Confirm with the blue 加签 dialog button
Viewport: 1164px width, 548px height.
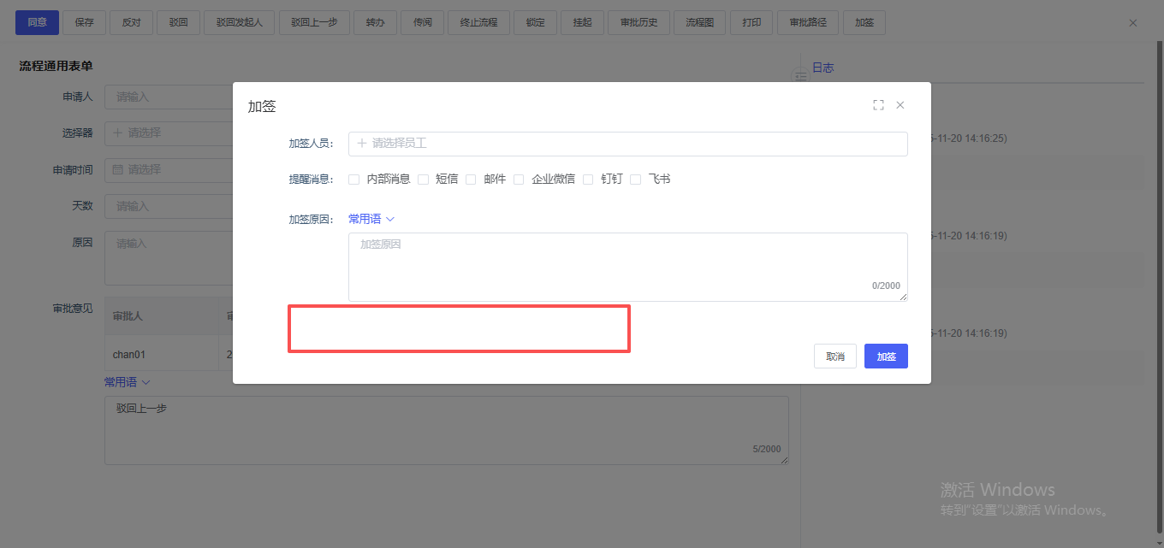tap(886, 356)
